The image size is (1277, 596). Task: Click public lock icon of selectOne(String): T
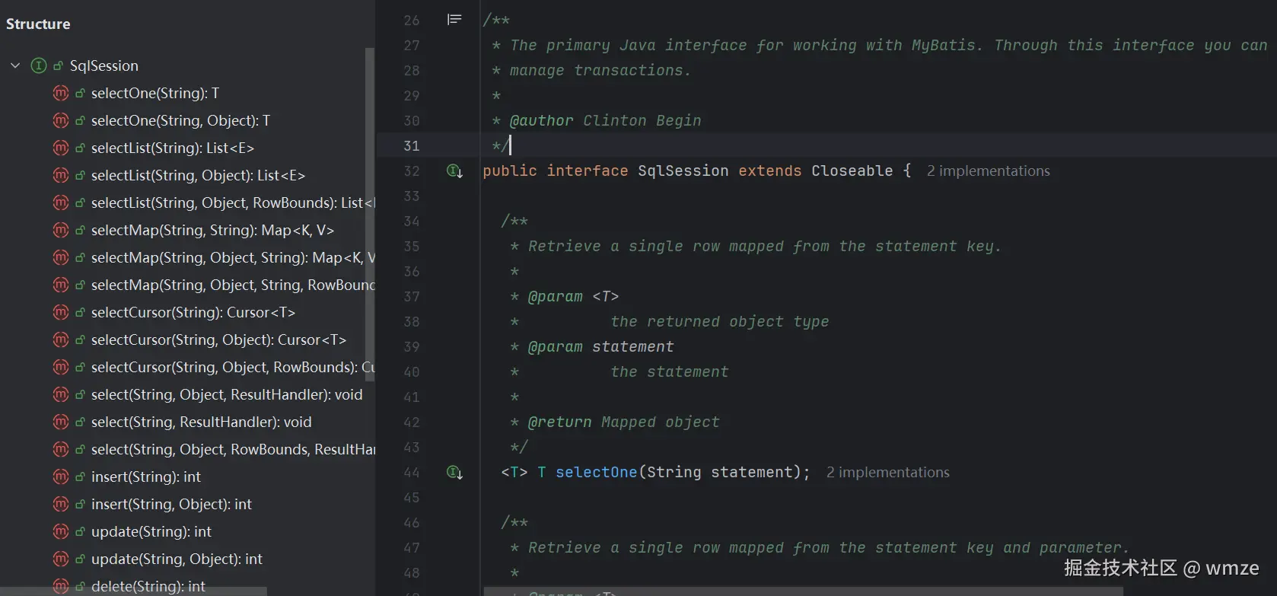tap(80, 94)
